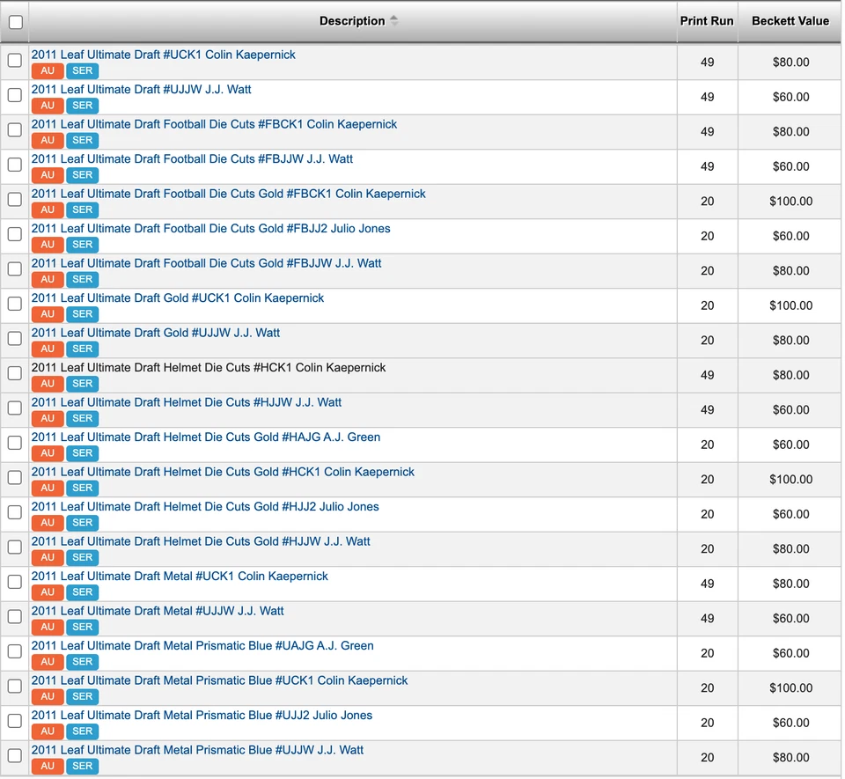Click the Beckett Value column header
845x779 pixels.
(x=790, y=21)
